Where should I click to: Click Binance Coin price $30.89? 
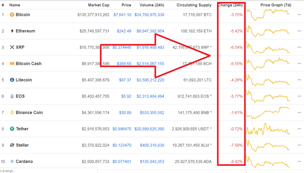(125, 113)
